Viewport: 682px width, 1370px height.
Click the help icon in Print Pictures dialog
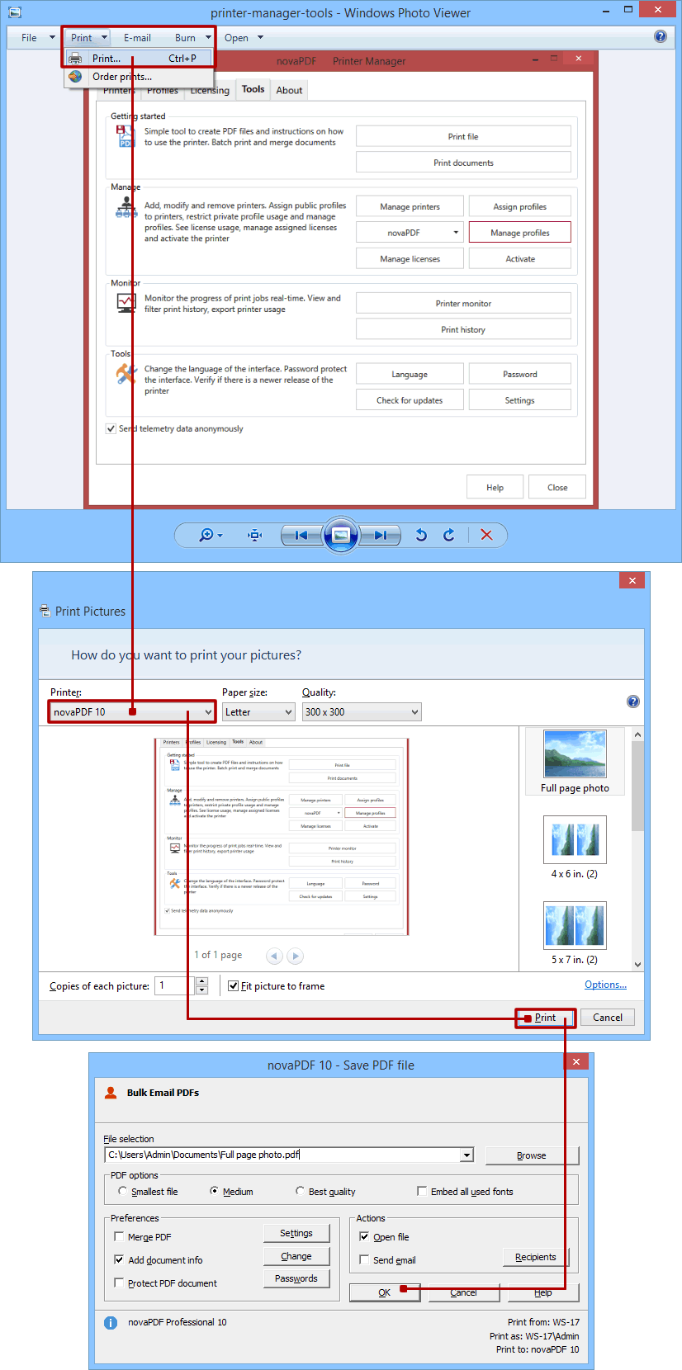(x=633, y=702)
